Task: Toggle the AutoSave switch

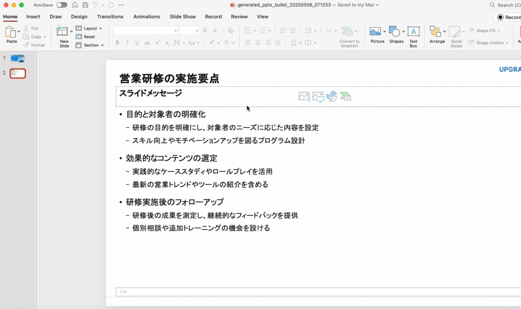Action: 62,5
